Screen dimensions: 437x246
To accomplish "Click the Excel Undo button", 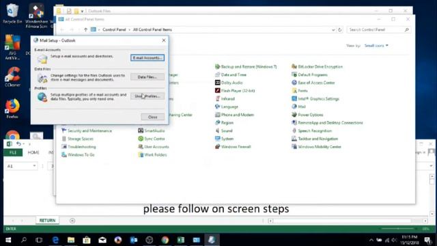I will 18,143.
